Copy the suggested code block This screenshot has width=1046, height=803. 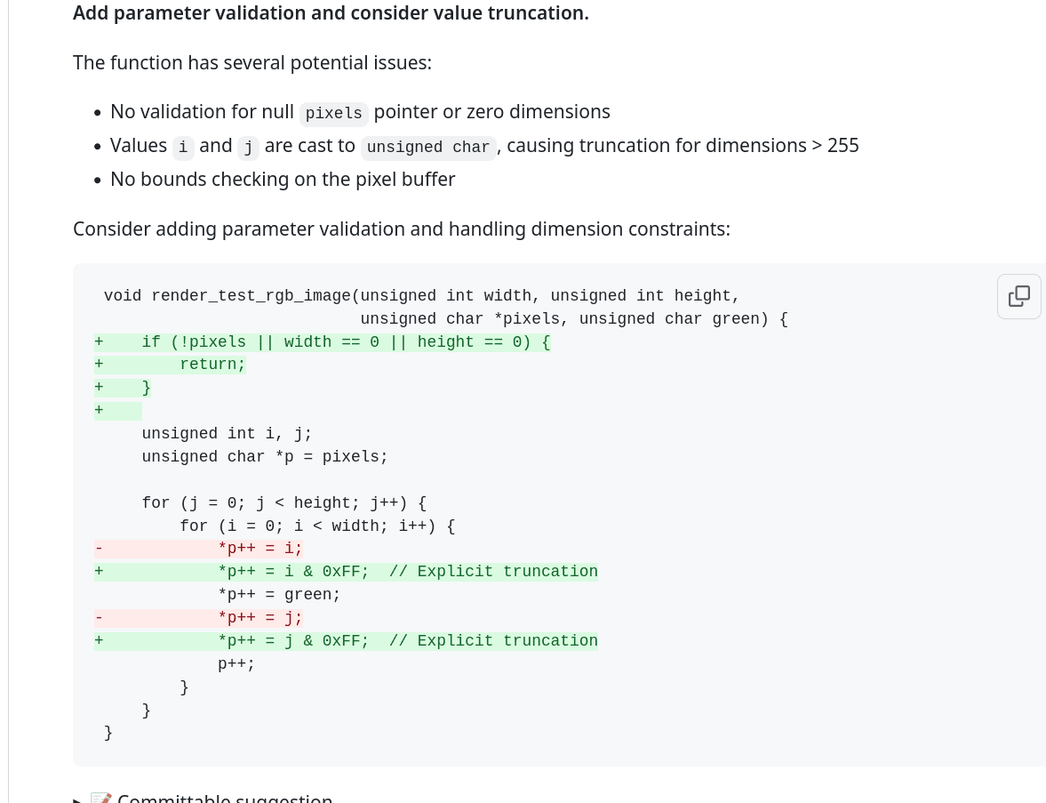[1018, 296]
